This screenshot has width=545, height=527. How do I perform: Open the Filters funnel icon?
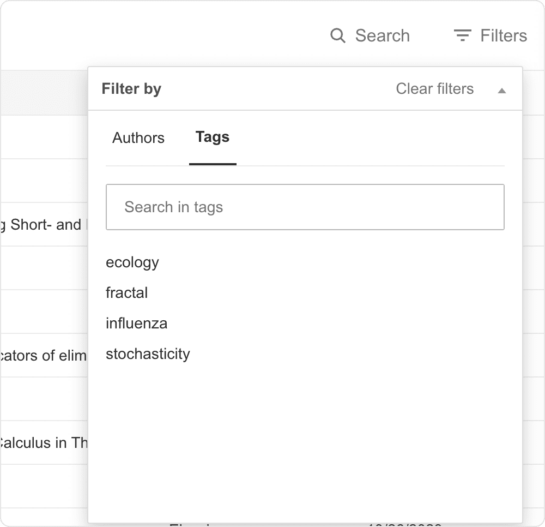click(x=461, y=35)
